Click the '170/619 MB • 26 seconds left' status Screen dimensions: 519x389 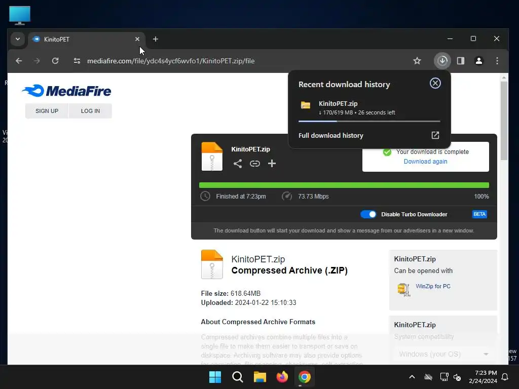357,112
